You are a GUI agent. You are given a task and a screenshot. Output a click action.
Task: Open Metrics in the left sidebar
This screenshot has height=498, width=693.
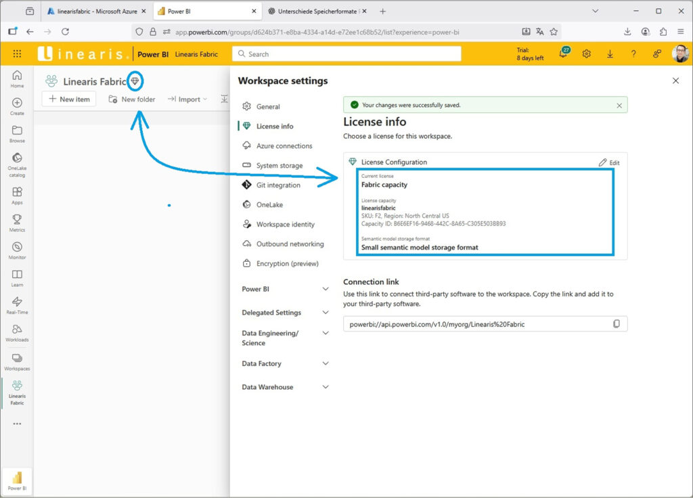[x=17, y=223]
